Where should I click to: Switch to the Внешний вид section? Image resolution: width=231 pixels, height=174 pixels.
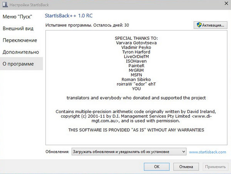click(21, 29)
